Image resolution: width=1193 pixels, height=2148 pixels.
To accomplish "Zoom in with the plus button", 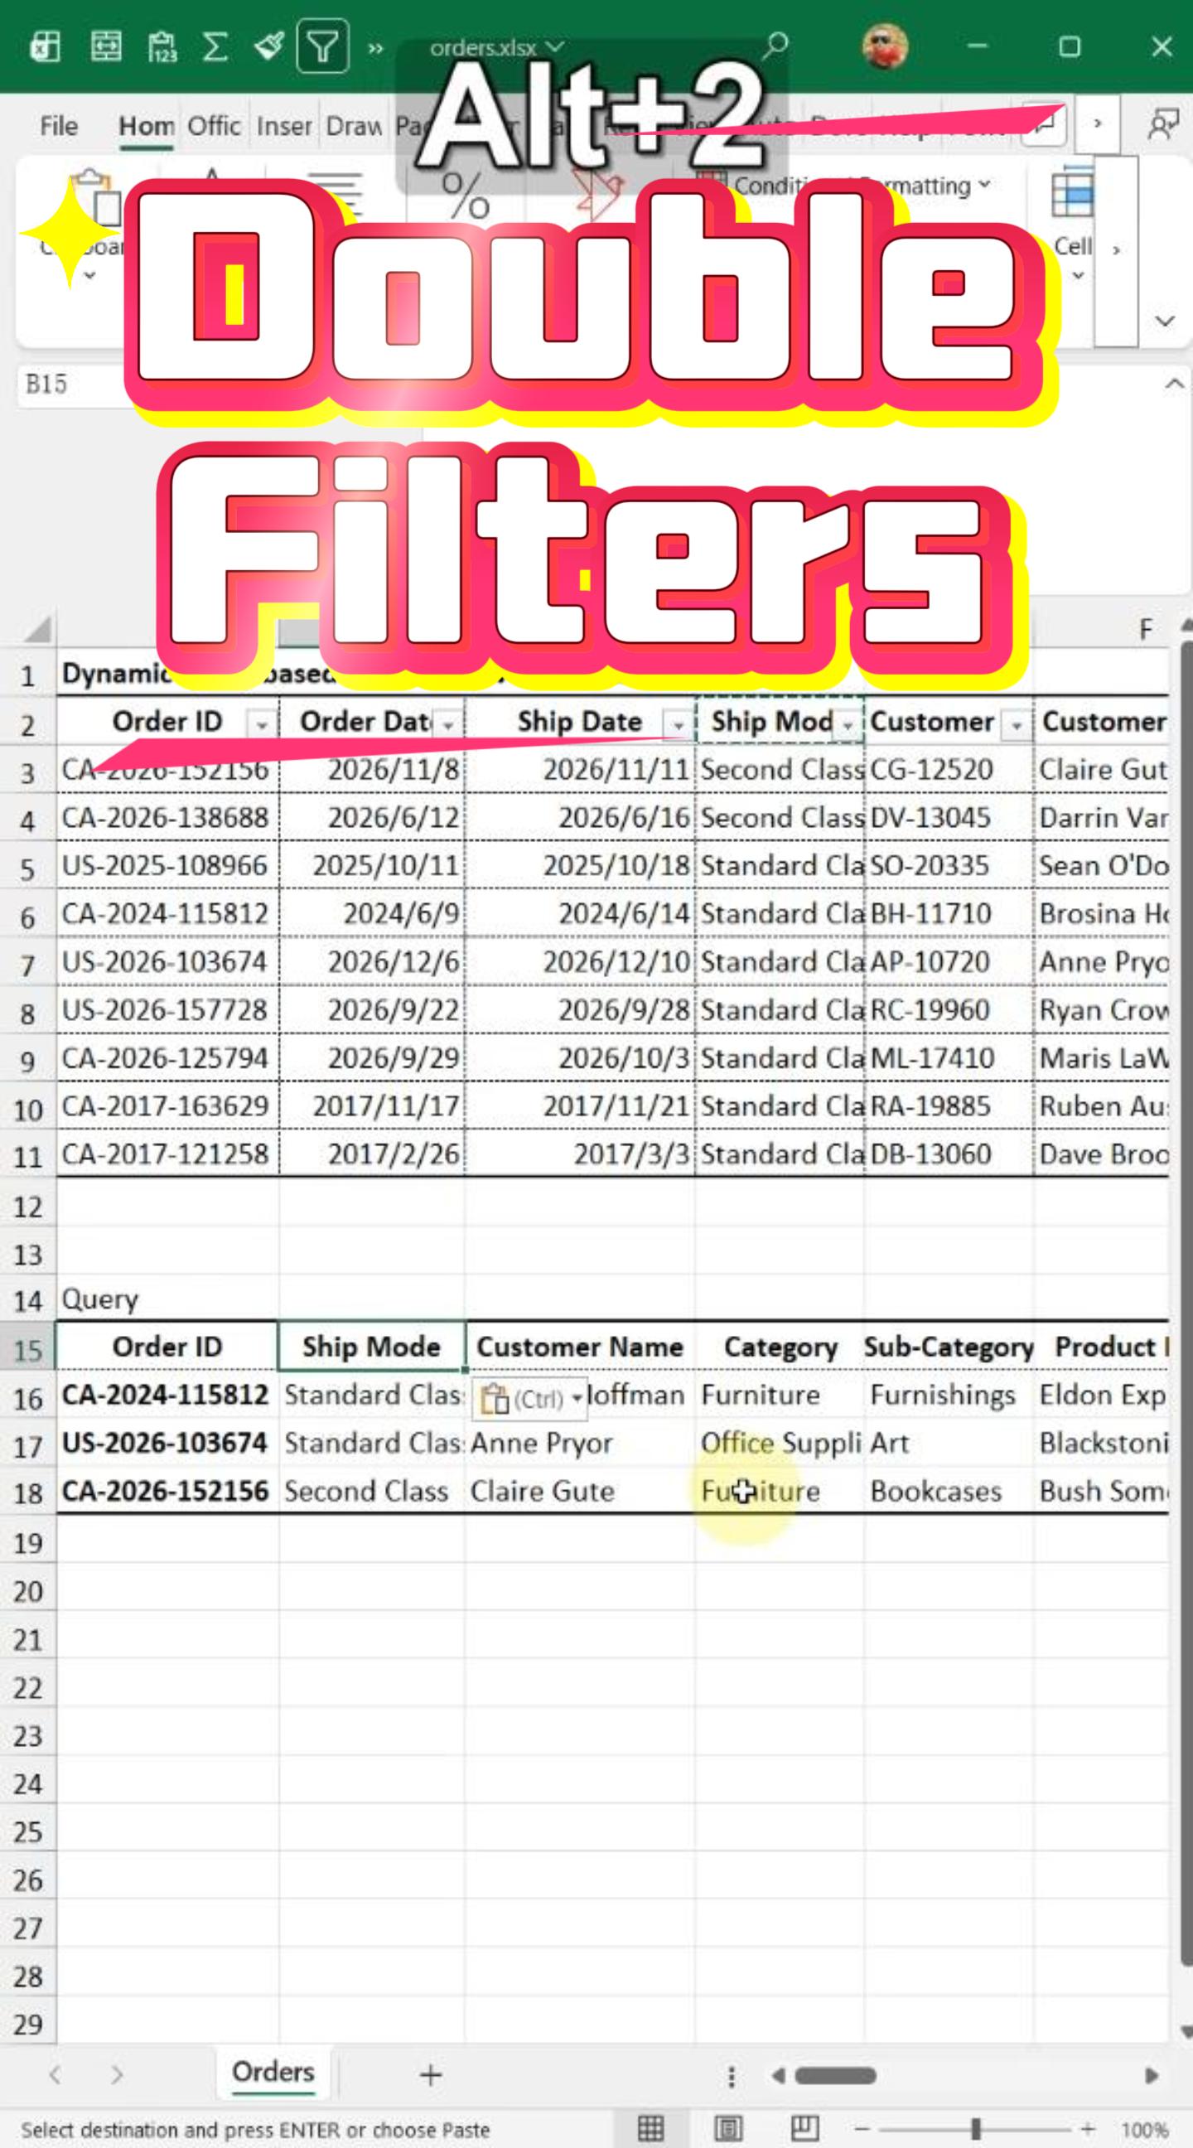I will coord(1088,2130).
